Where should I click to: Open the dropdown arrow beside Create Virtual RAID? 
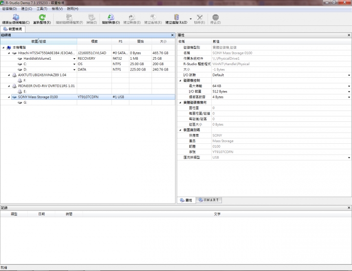tap(191, 19)
